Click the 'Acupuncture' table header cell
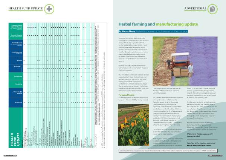This screenshot has height=160, width=226. click(x=16, y=102)
